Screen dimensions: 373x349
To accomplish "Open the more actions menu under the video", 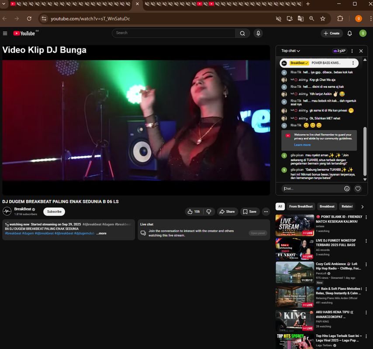I will [x=266, y=212].
